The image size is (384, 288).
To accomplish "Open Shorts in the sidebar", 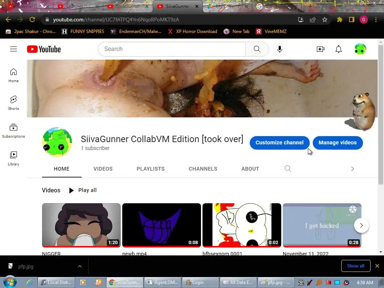I will pyautogui.click(x=13, y=103).
